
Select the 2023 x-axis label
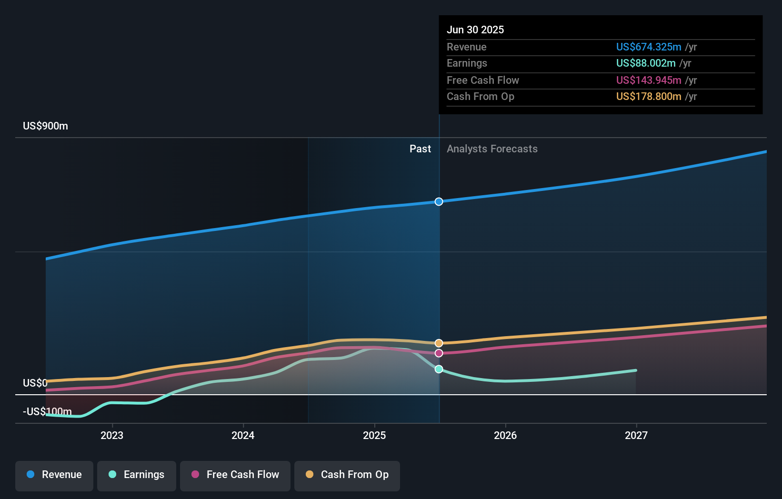[112, 436]
